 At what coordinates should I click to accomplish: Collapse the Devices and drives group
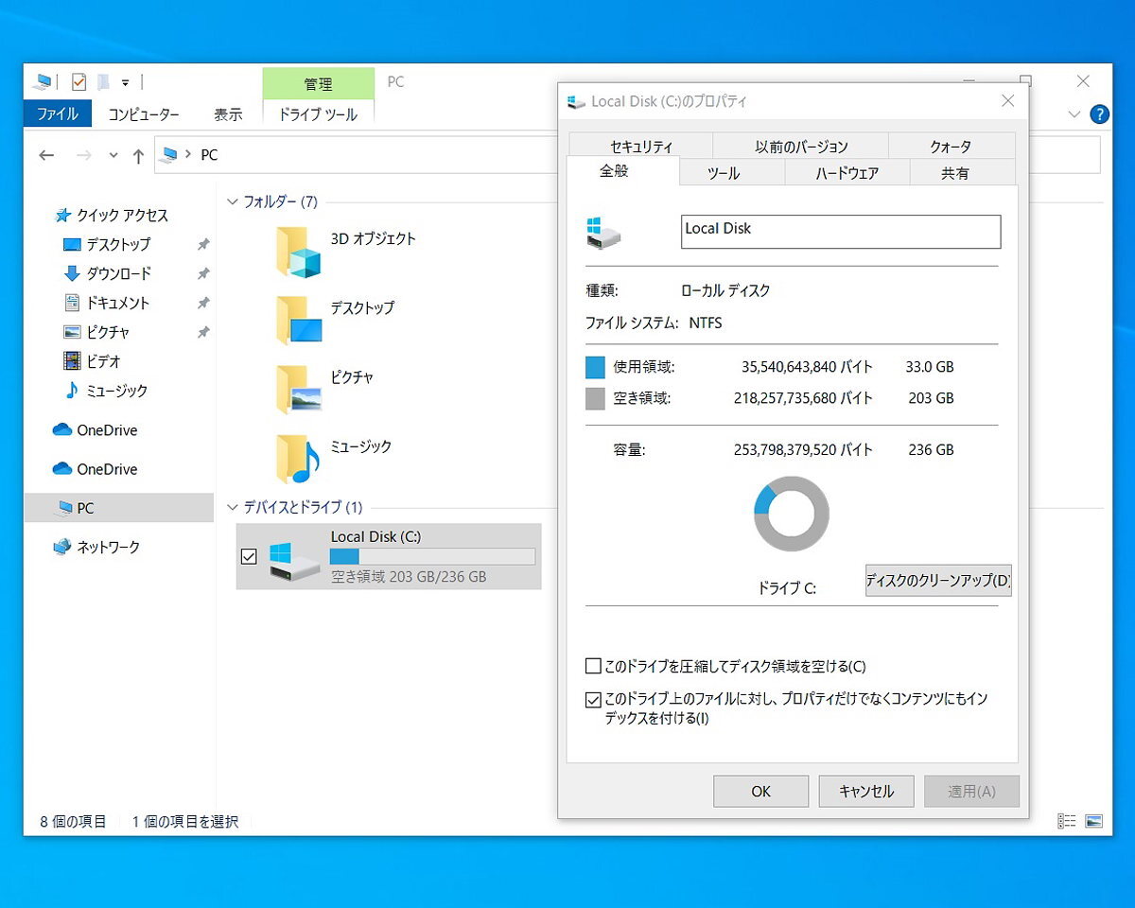[233, 507]
